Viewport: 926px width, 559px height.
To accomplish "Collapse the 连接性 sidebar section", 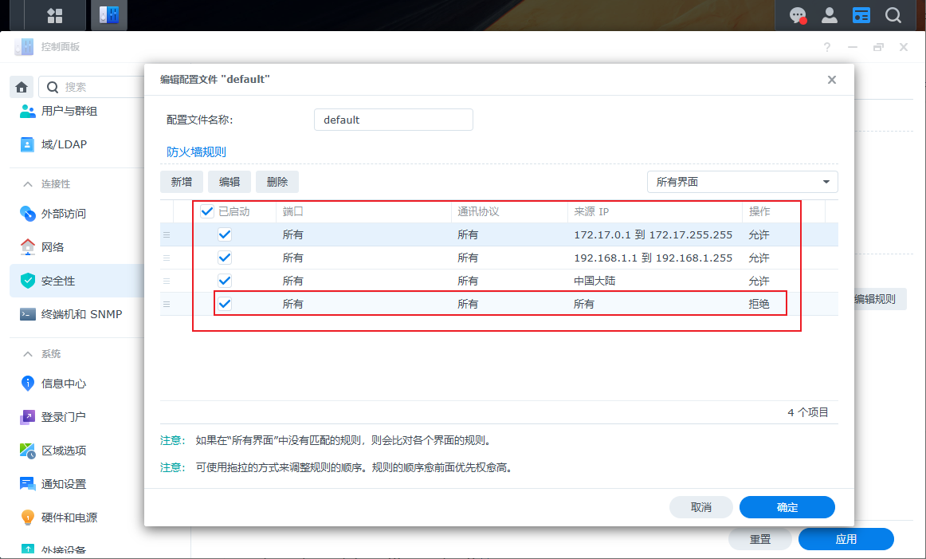I will 28,184.
